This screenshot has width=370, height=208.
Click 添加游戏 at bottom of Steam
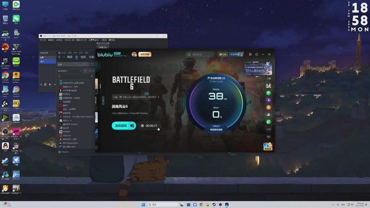(64, 152)
